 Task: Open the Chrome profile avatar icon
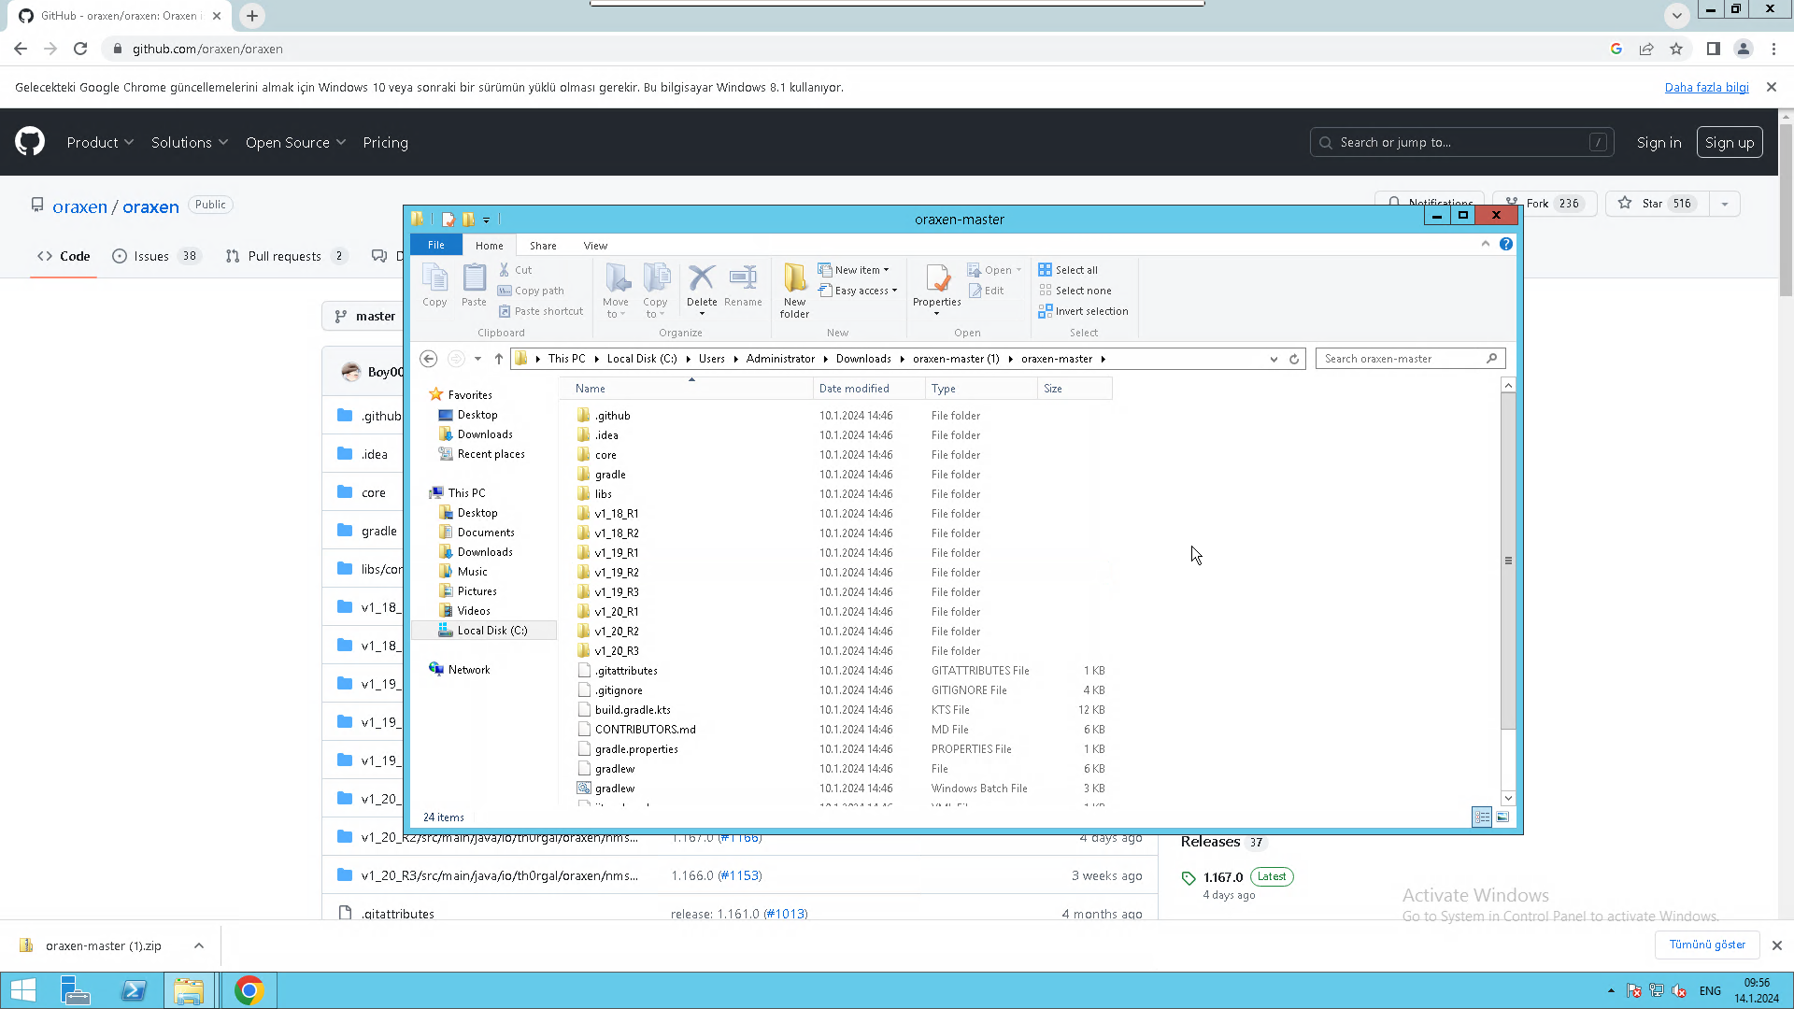(1744, 49)
